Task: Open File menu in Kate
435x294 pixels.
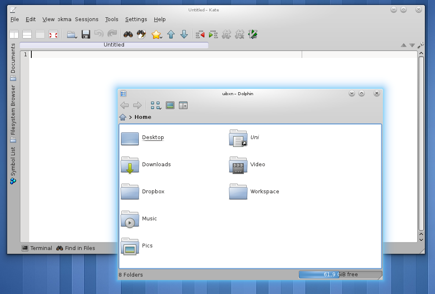Action: tap(15, 19)
